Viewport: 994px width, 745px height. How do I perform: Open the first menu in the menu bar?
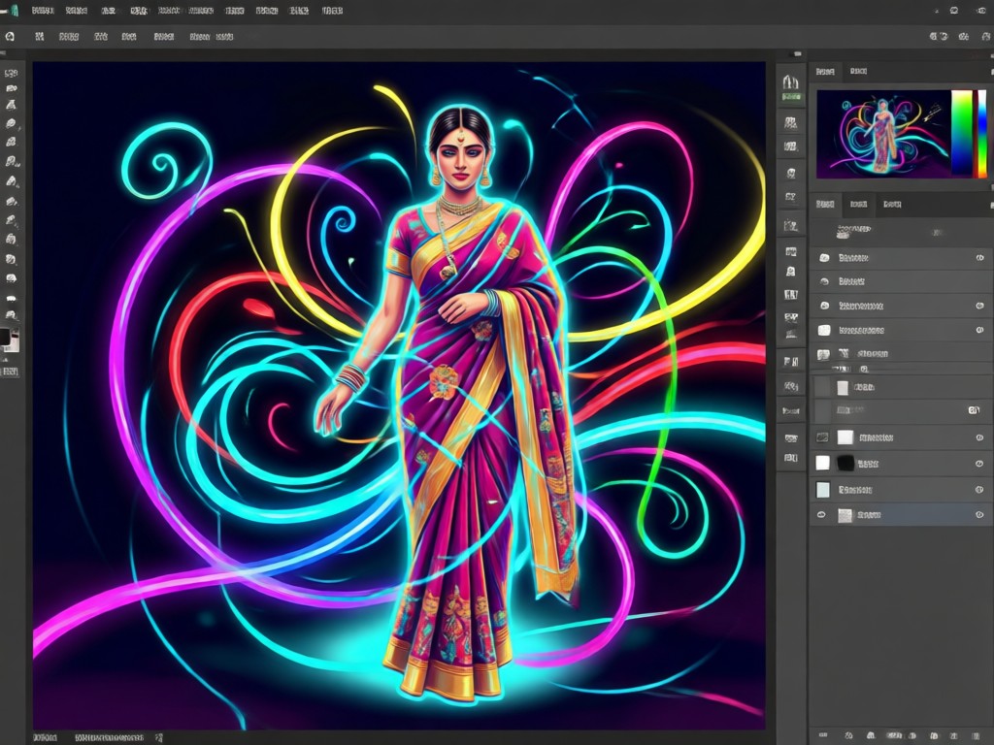click(x=43, y=11)
